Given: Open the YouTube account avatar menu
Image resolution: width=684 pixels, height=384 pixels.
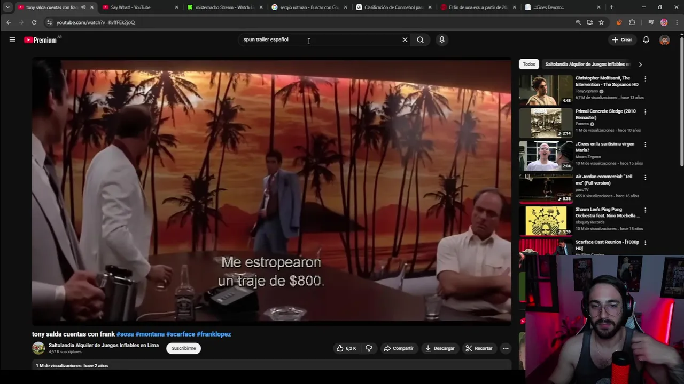Looking at the screenshot, I should [x=664, y=39].
